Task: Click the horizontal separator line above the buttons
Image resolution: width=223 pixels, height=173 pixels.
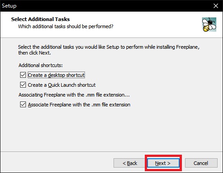Action: point(111,152)
